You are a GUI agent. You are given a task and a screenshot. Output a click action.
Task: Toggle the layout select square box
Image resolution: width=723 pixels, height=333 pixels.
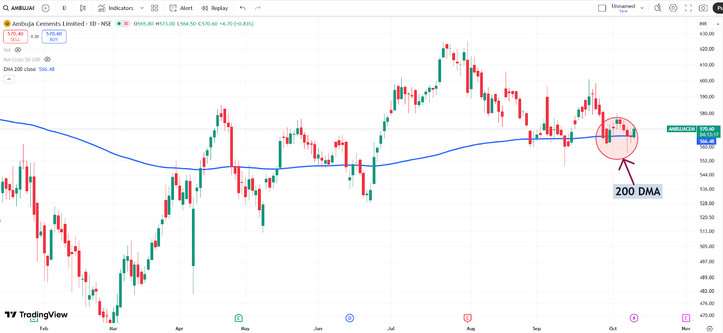pos(602,8)
